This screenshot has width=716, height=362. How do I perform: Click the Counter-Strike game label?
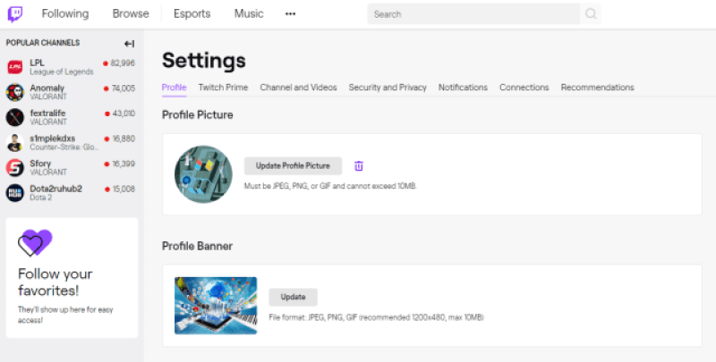[x=64, y=147]
